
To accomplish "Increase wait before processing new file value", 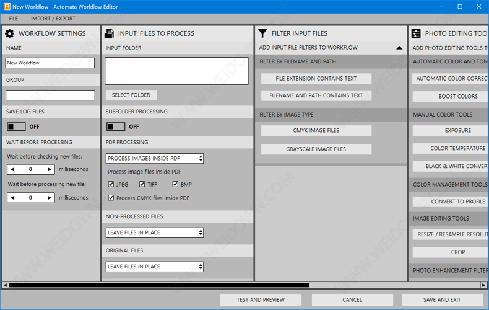I will coord(50,198).
